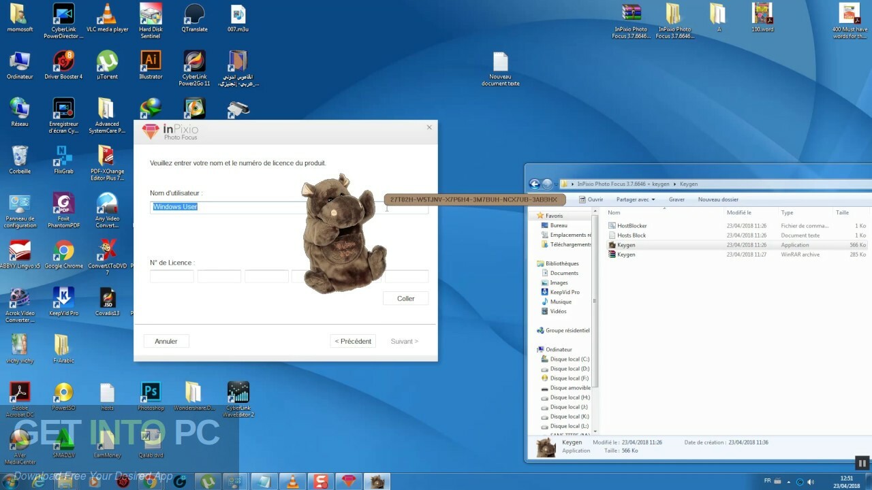Click the < Précédent button

click(x=353, y=341)
